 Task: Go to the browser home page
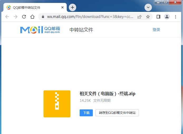click(32, 17)
